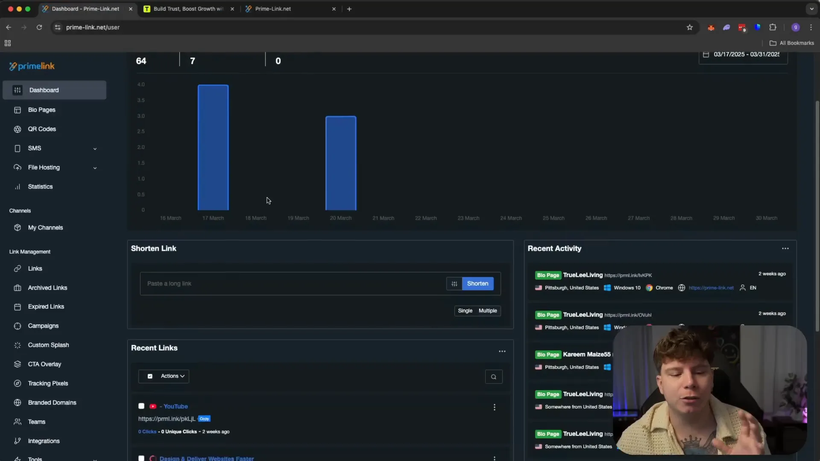Image resolution: width=820 pixels, height=461 pixels.
Task: Open Recent Links three-dot menu
Action: tap(502, 352)
